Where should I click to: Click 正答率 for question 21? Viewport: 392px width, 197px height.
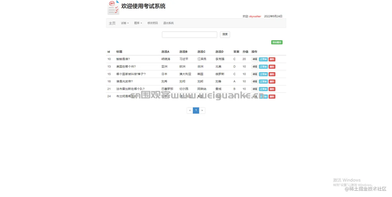pyautogui.click(x=263, y=89)
